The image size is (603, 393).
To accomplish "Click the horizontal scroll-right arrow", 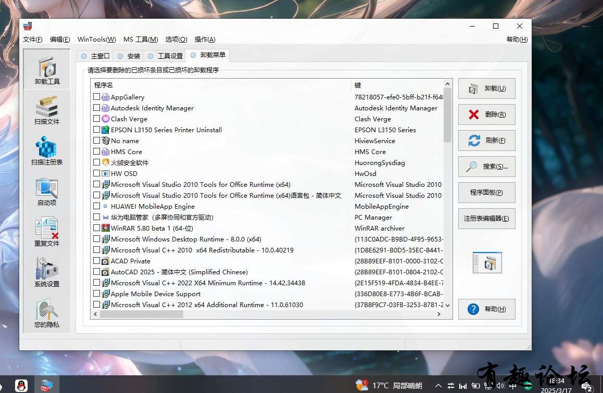I will click(439, 314).
